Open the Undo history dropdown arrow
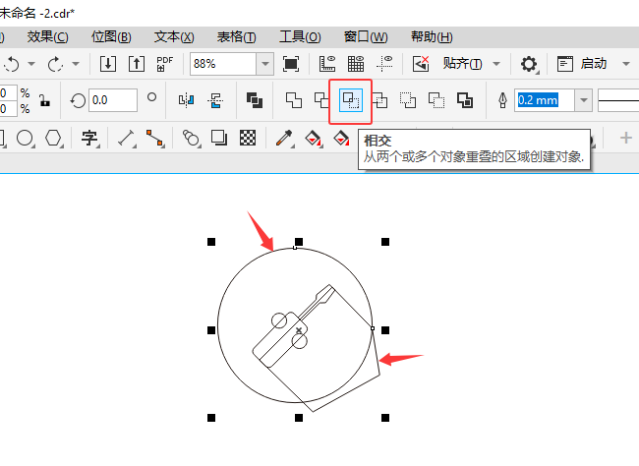This screenshot has height=466, width=639. click(x=31, y=64)
